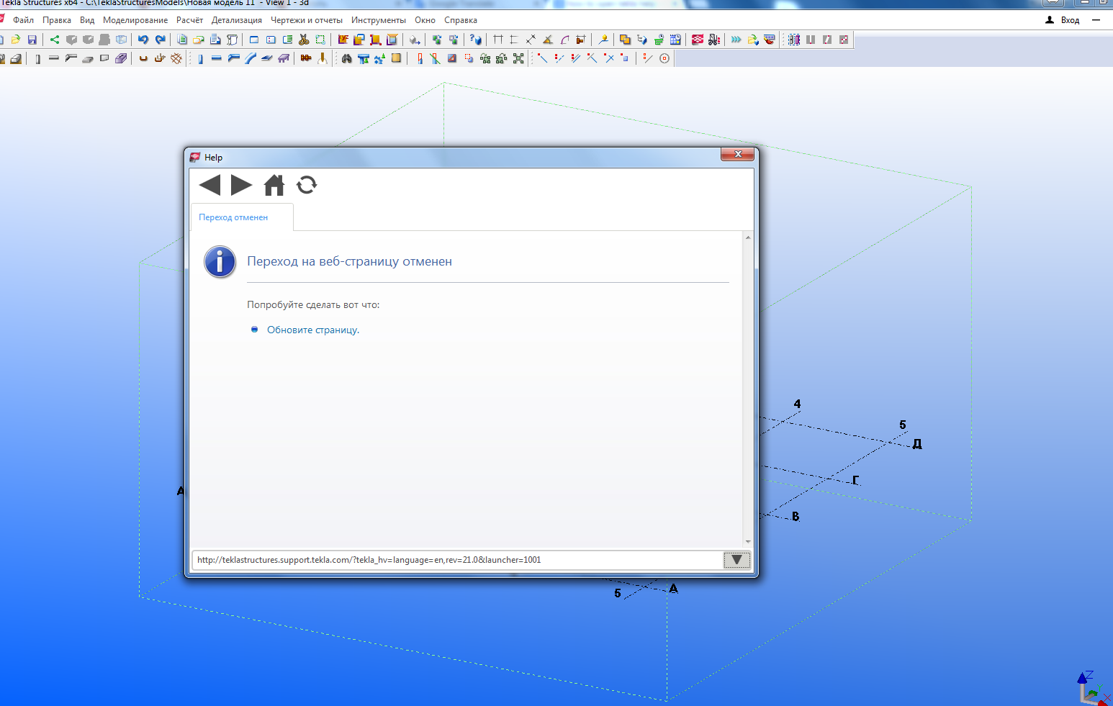Screen dimensions: 1113x706
Task: Click the create bolts icon
Action: [306, 58]
